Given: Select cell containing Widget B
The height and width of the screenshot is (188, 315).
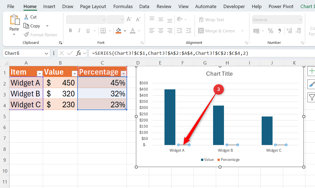Looking at the screenshot, I should tap(26, 94).
